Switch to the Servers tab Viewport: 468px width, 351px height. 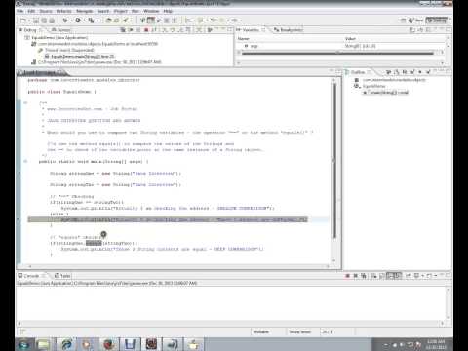[x=61, y=30]
